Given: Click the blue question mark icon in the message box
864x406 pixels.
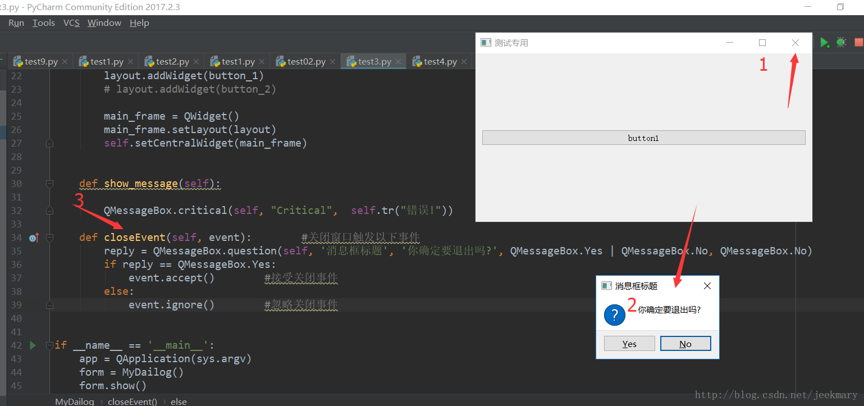Looking at the screenshot, I should (614, 315).
